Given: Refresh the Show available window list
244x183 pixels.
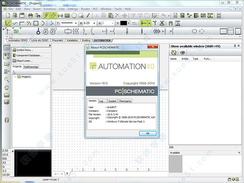Looking at the screenshot, I should [x=174, y=52].
